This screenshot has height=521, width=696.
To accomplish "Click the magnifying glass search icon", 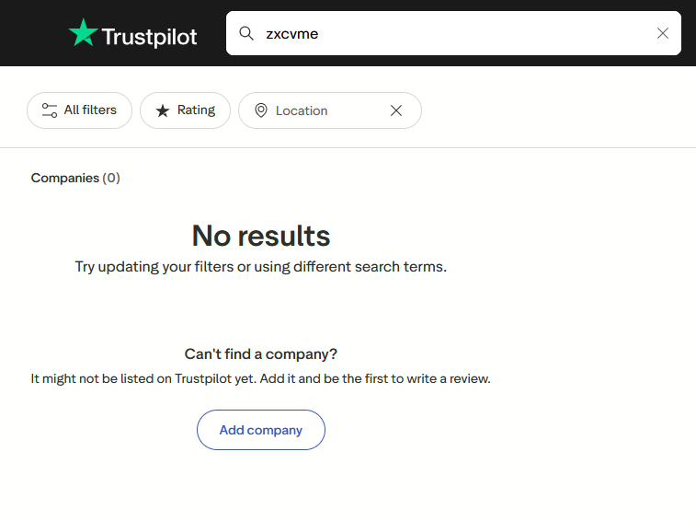I will pos(246,33).
